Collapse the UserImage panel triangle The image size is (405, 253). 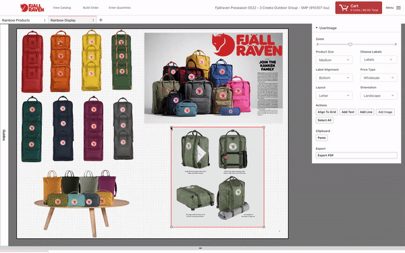pos(317,28)
